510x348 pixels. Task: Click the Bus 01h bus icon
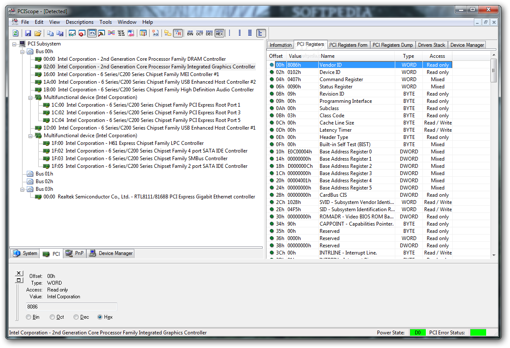pos(30,174)
